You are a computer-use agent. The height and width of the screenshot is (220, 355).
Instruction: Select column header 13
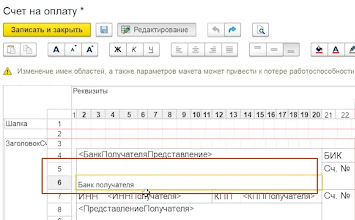pyautogui.click(x=233, y=115)
